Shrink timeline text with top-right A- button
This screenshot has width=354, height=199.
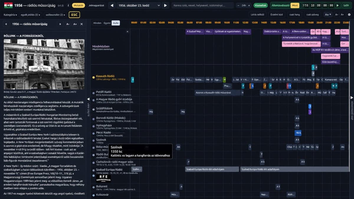[337, 14]
